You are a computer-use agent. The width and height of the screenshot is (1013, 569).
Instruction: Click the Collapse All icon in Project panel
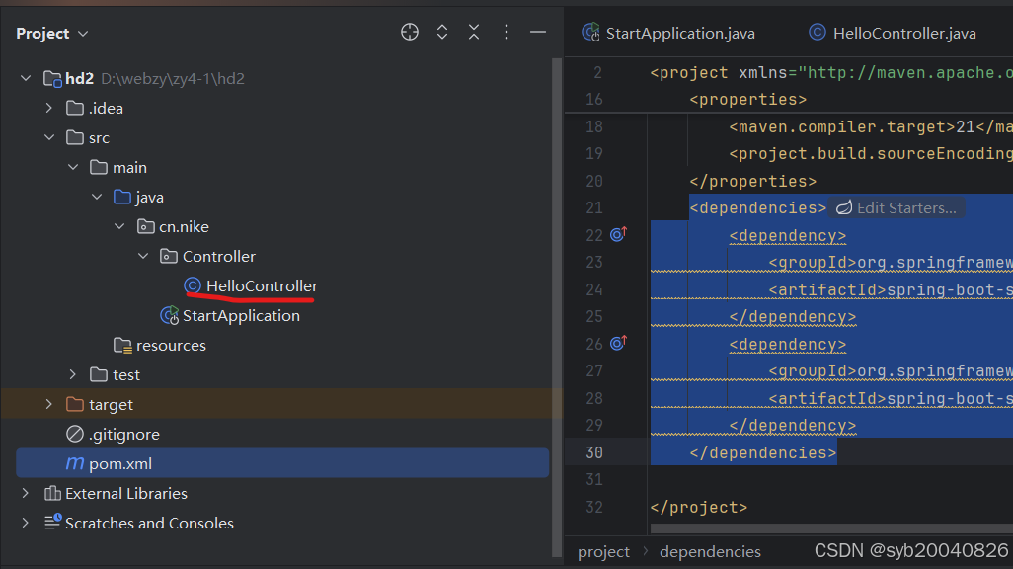pos(474,32)
